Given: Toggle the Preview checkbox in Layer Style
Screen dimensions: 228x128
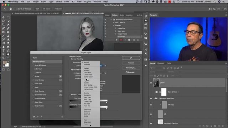Looking at the screenshot, I should pos(126,72).
